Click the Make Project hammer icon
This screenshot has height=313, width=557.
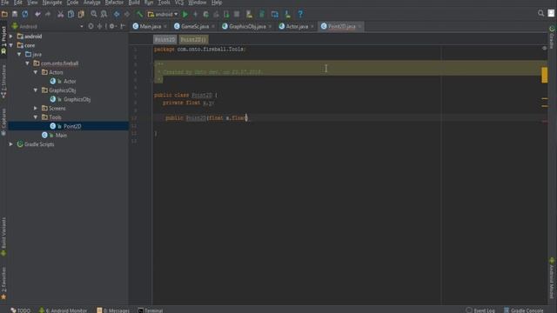(x=139, y=14)
